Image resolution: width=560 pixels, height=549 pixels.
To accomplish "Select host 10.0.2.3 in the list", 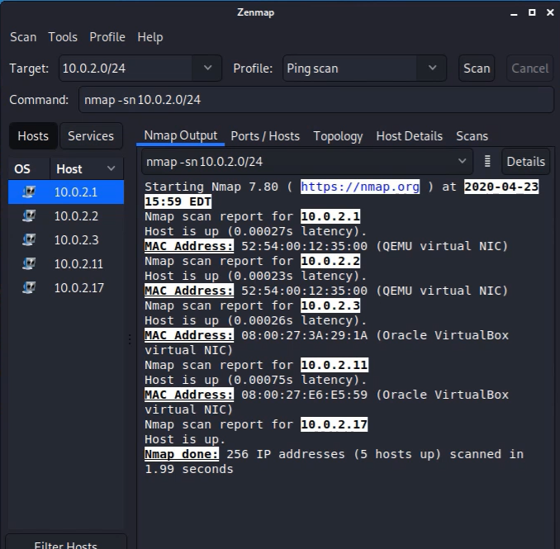I will pos(66,239).
